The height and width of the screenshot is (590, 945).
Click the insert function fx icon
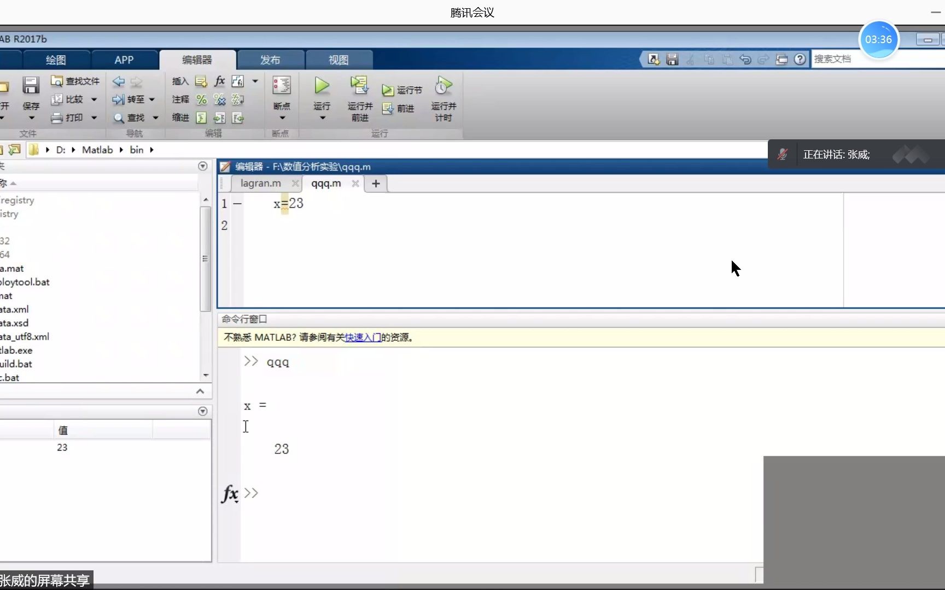click(x=219, y=81)
